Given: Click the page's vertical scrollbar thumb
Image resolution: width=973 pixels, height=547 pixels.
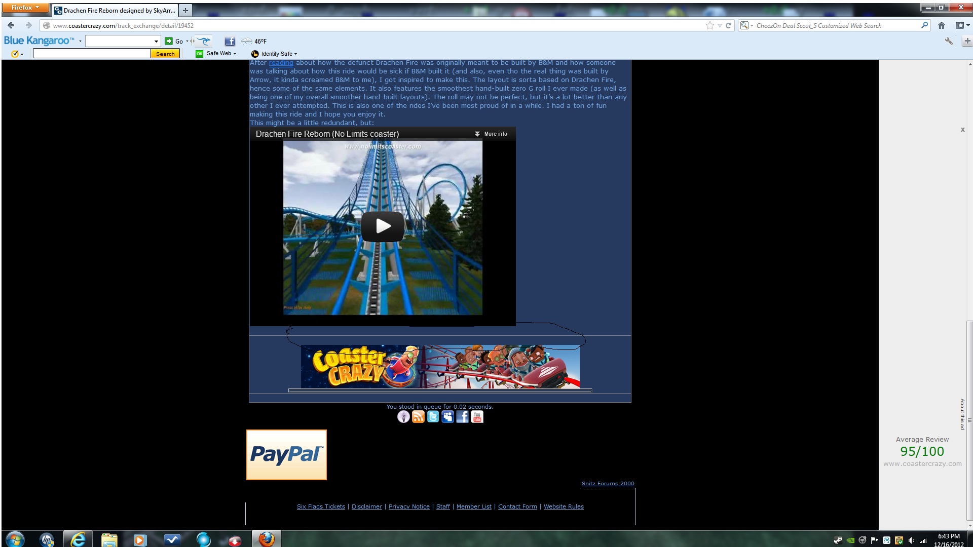Looking at the screenshot, I should [x=969, y=420].
